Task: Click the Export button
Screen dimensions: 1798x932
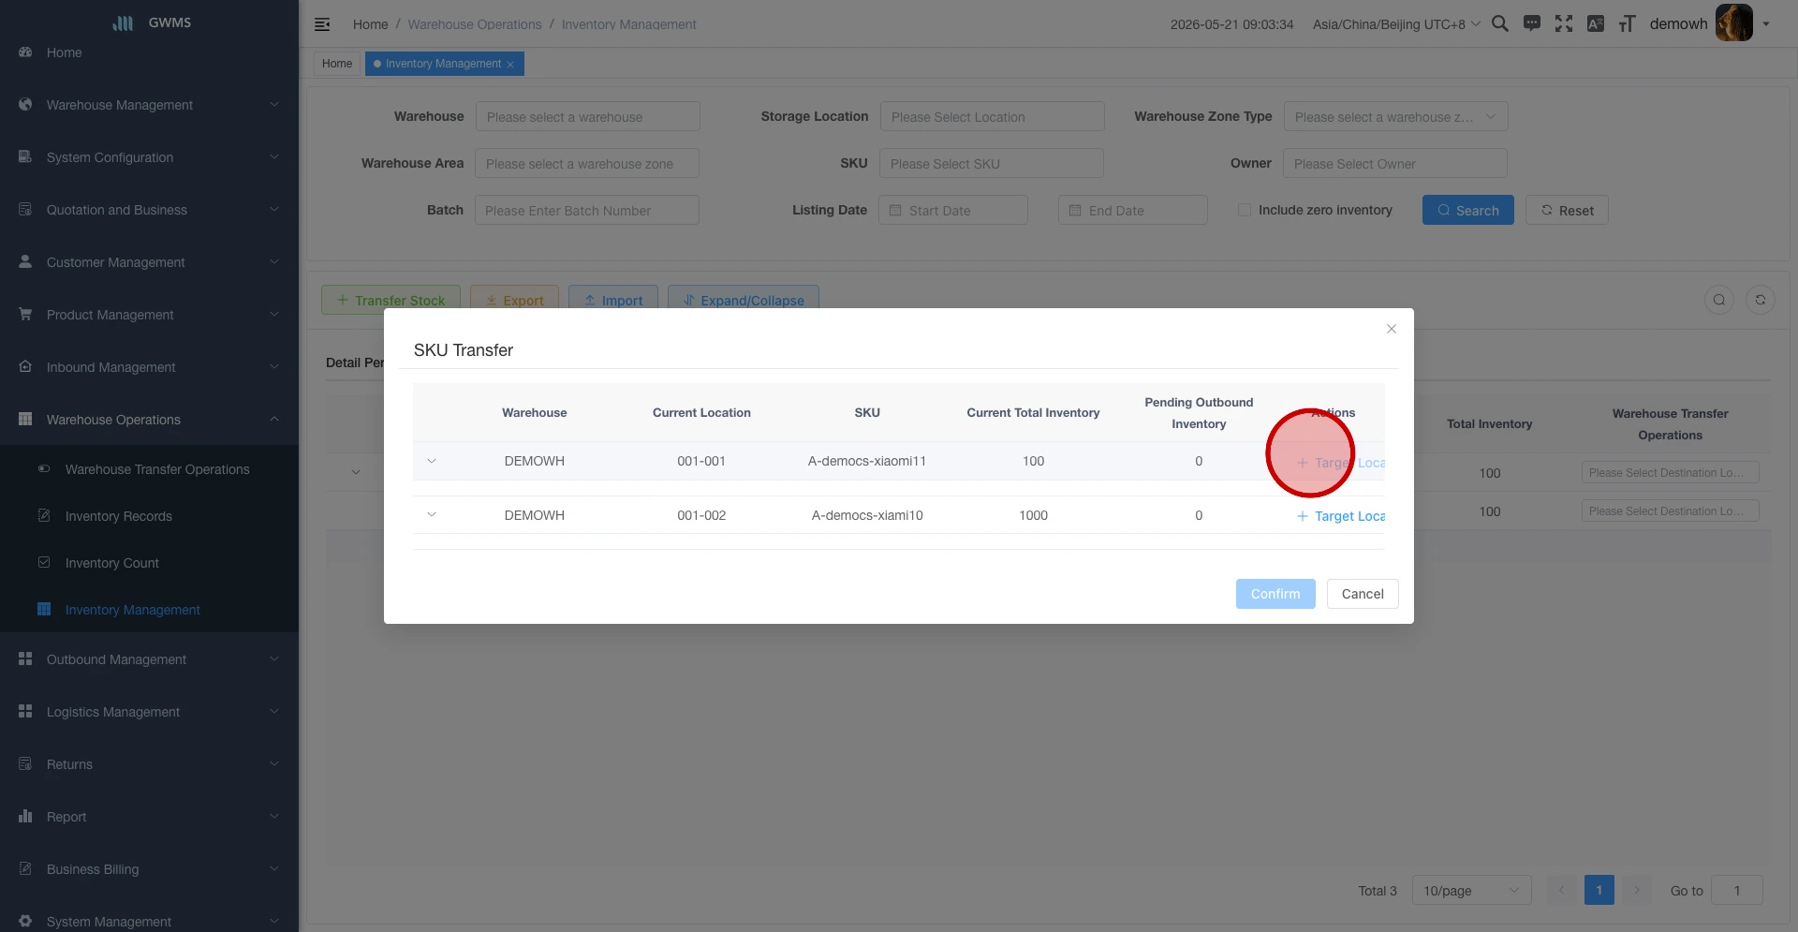Action: 514,300
